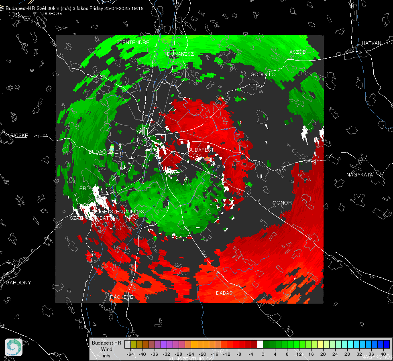The height and width of the screenshot is (361, 393).
Task: Click the 'DUNAKESZI' map label
Action: [x=181, y=54]
